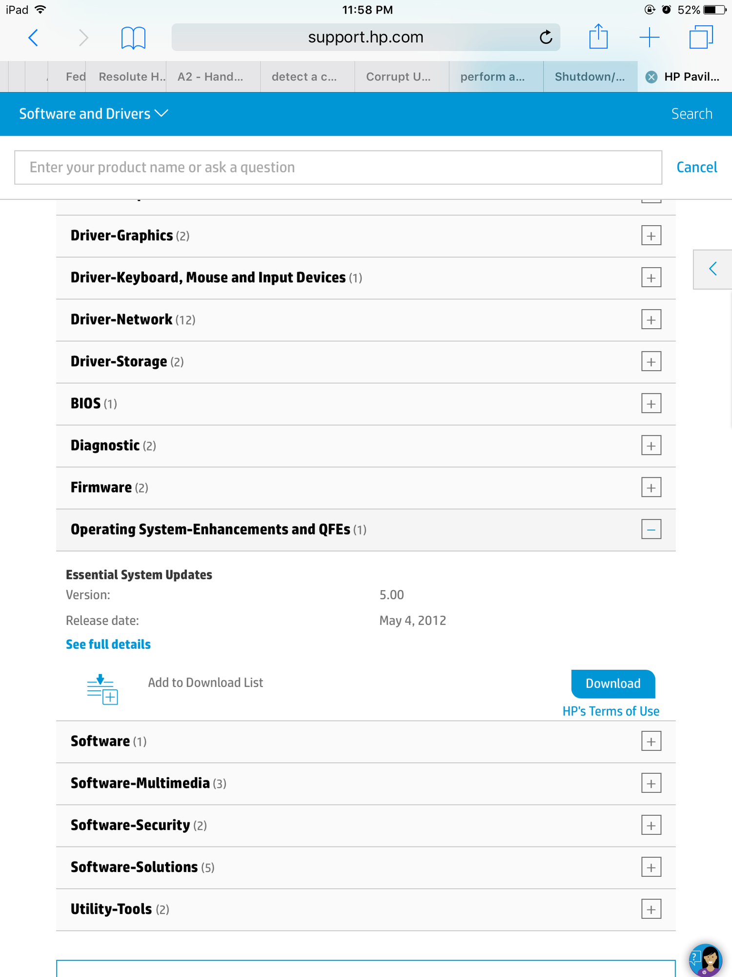Download the Essential System Updates

(x=613, y=683)
